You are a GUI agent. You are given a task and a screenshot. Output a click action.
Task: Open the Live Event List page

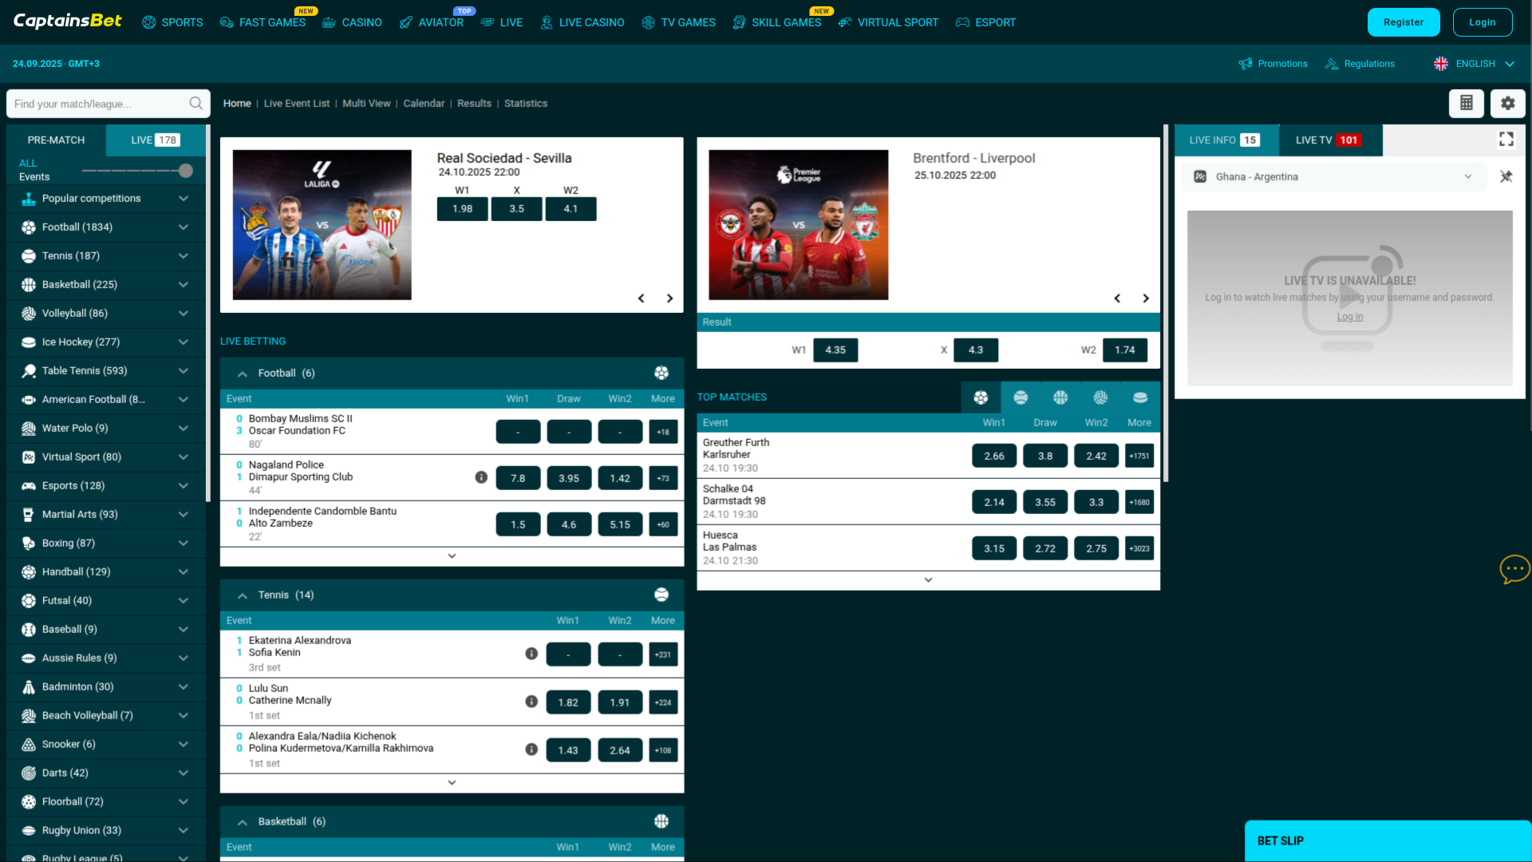[x=296, y=103]
